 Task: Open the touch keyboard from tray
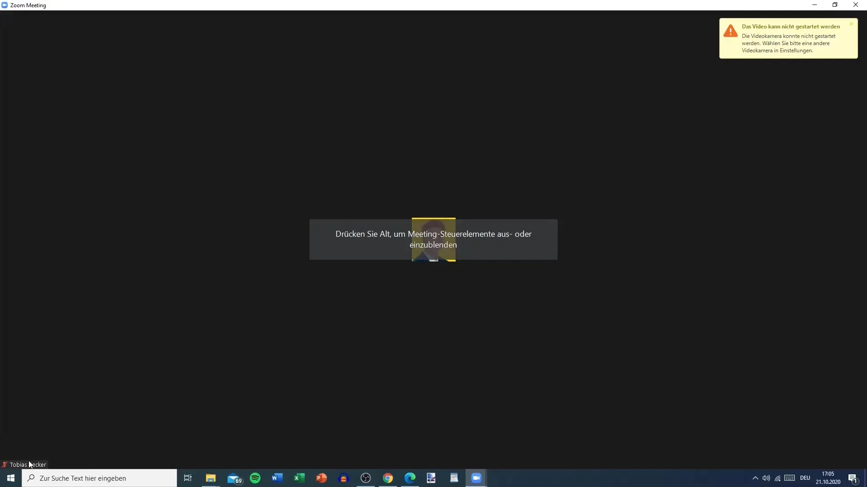tap(790, 478)
